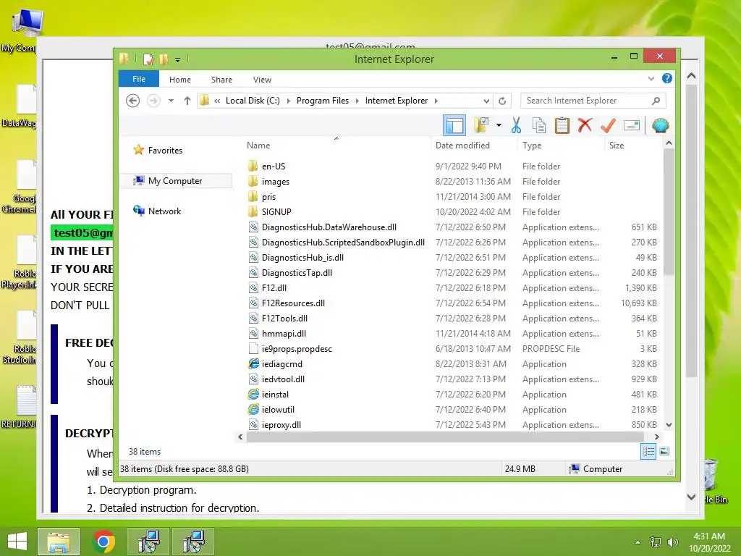
Task: Click the Copy toolbar icon
Action: 538,125
